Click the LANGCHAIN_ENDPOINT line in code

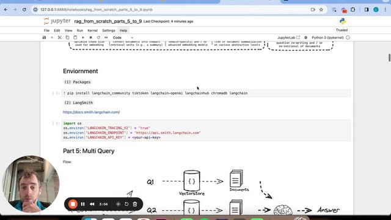[132, 133]
